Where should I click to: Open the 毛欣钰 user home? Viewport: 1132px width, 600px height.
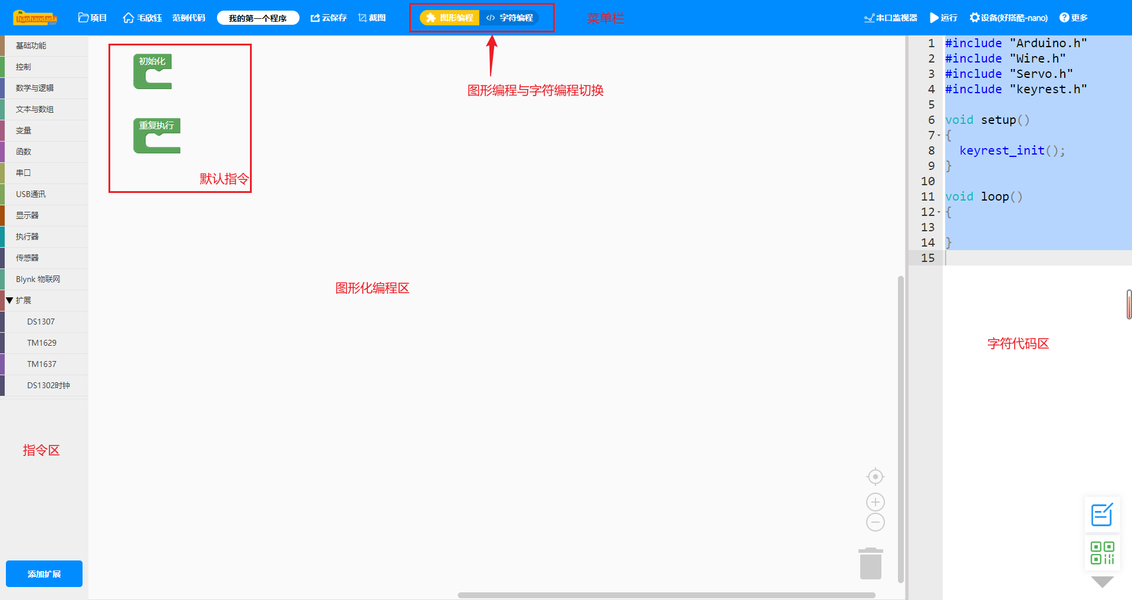(x=142, y=18)
